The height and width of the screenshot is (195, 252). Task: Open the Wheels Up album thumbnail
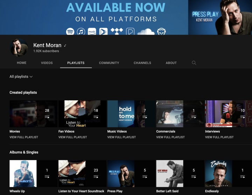click(x=34, y=173)
